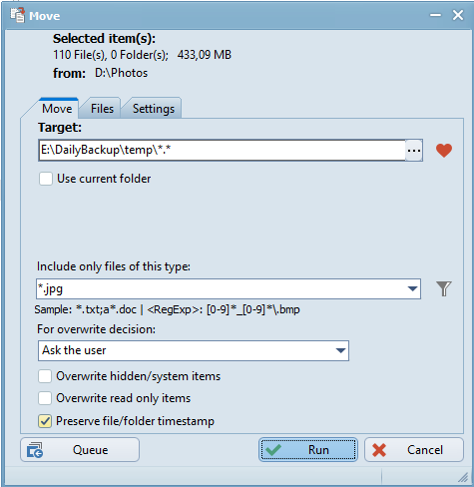Check Overwrite read only items
The image size is (474, 487).
coord(45,398)
